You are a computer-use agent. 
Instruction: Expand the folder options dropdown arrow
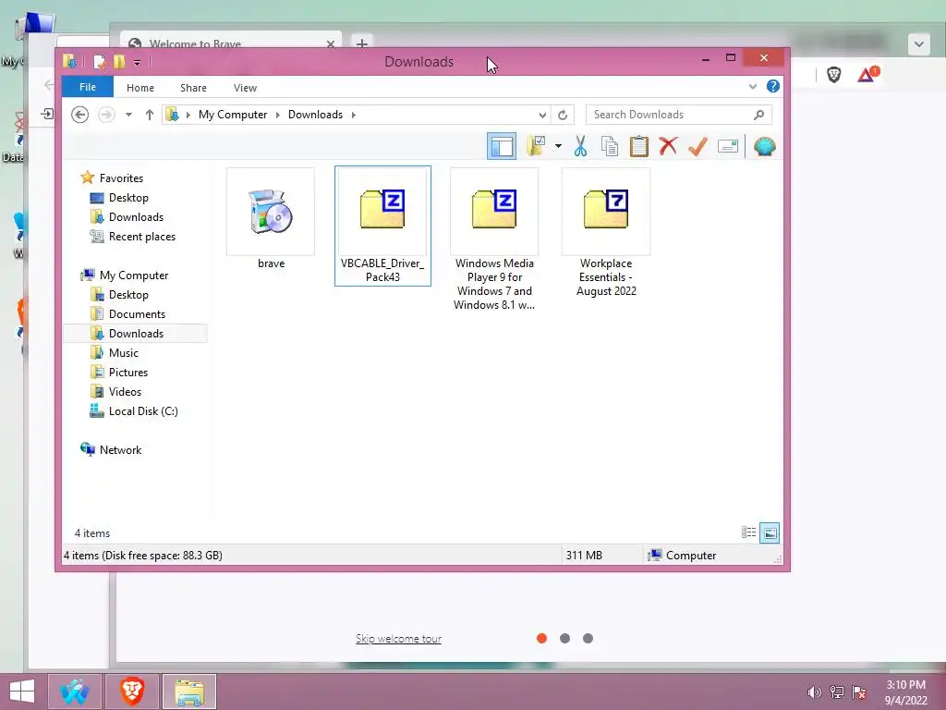(558, 146)
